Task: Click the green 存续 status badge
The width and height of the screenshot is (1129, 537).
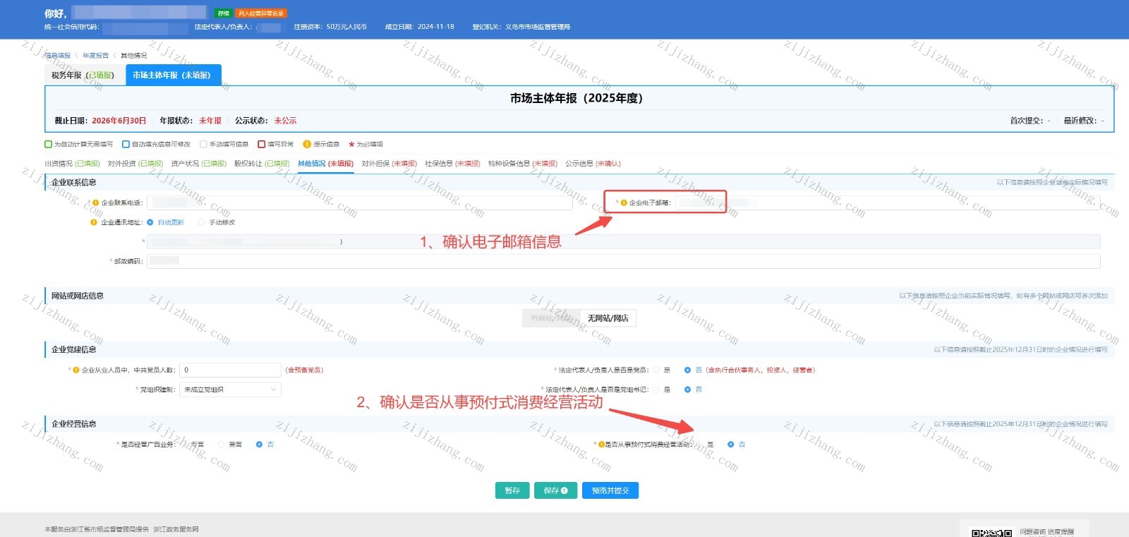Action: pos(223,13)
